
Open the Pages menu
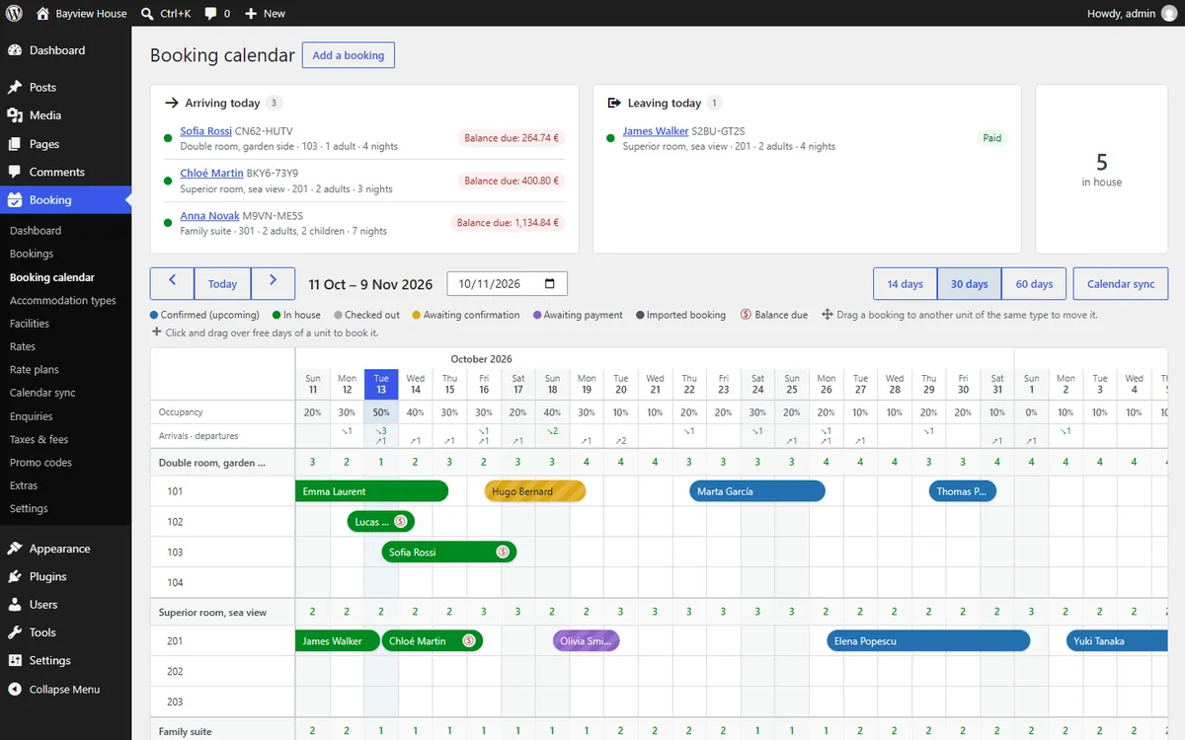pyautogui.click(x=65, y=143)
